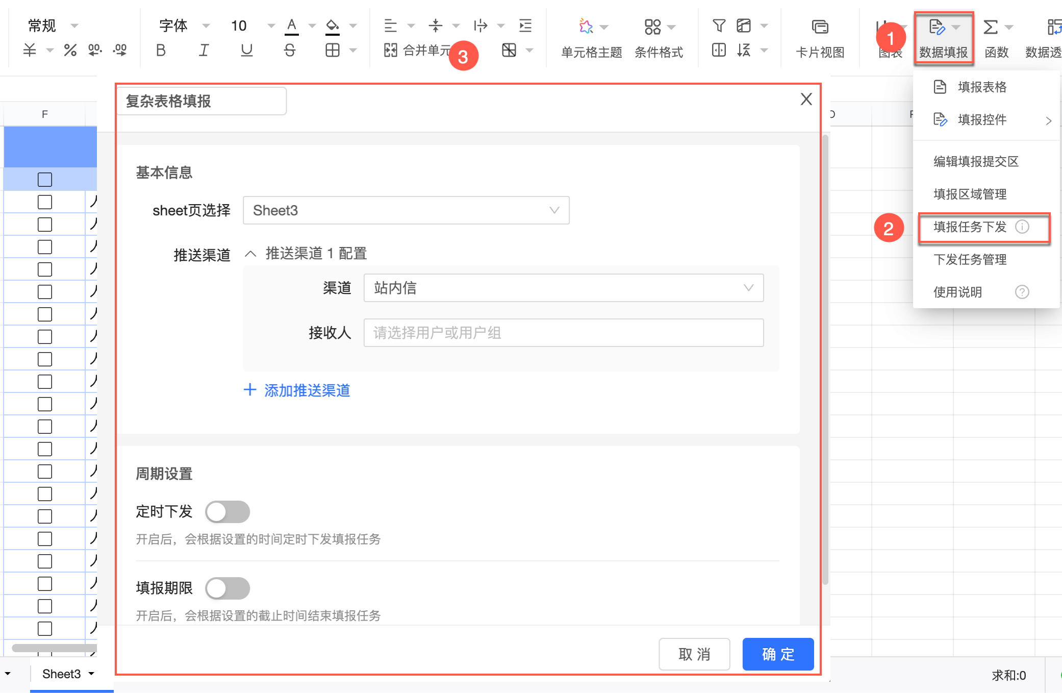Decrease decimal places
Screen dimensions: 1062x693
coord(120,50)
